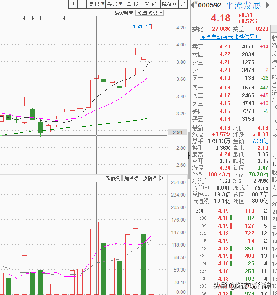Viewport: 277px width, 295px height.
Task: Click fourth info marker above chart
Action: pos(65,18)
